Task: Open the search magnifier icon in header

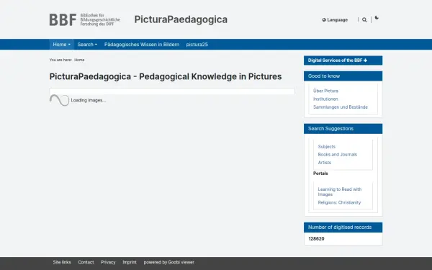Action: (x=364, y=20)
